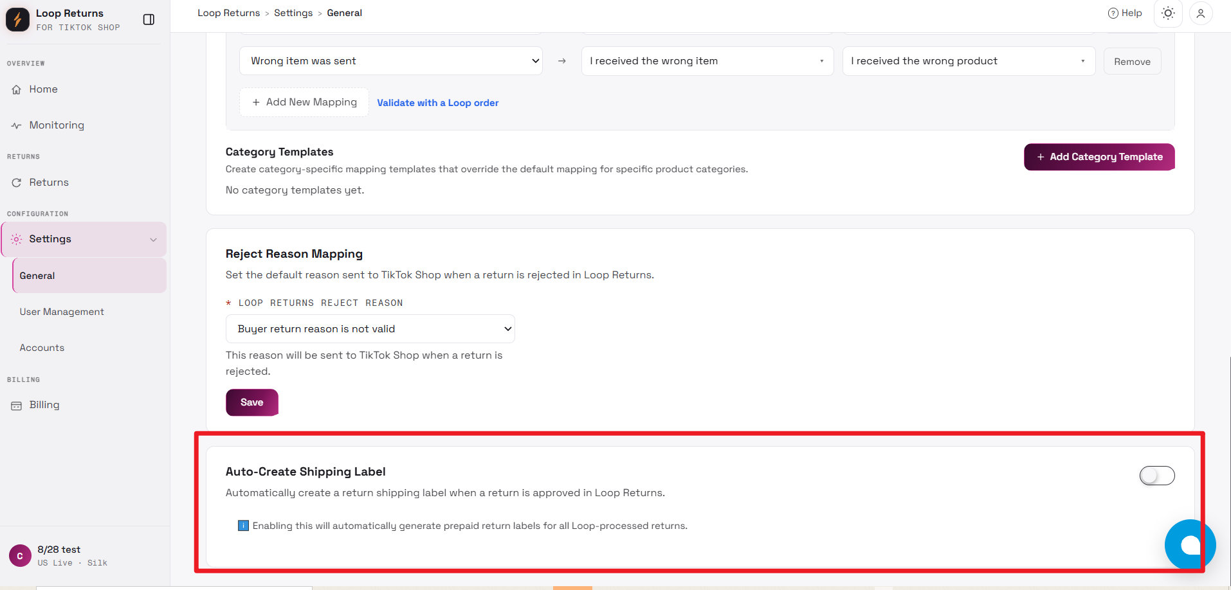Open the 'Wrong item was sent' dropdown

[391, 61]
